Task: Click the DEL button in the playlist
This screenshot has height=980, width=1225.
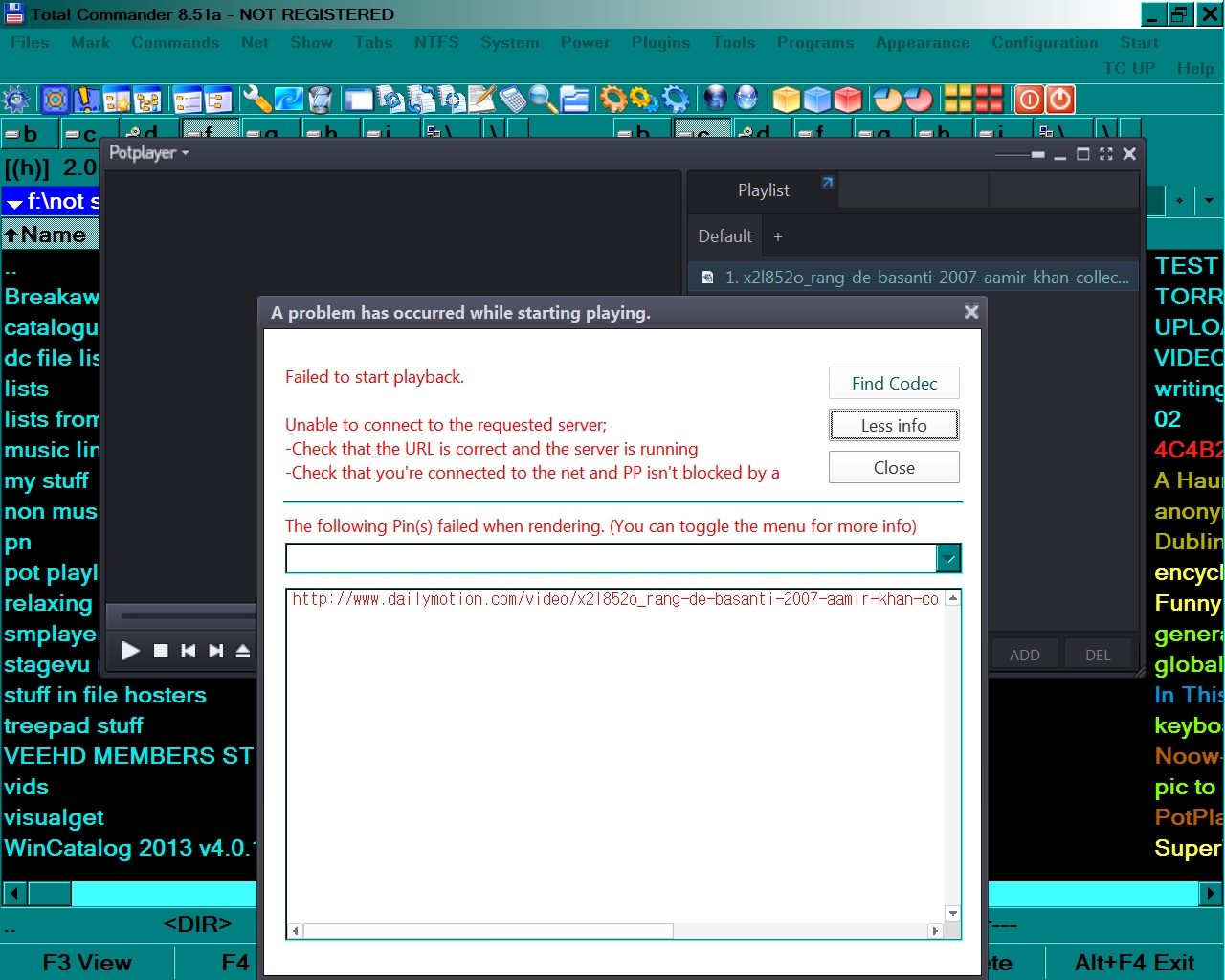Action: (1098, 655)
